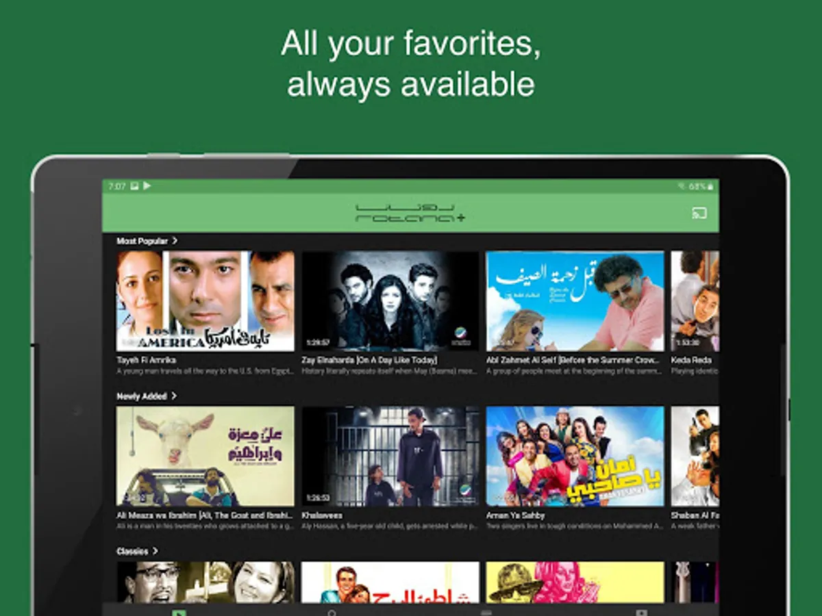Click description 'Two singers live in tough conditions'
Screen dimensions: 822x616
point(575,526)
